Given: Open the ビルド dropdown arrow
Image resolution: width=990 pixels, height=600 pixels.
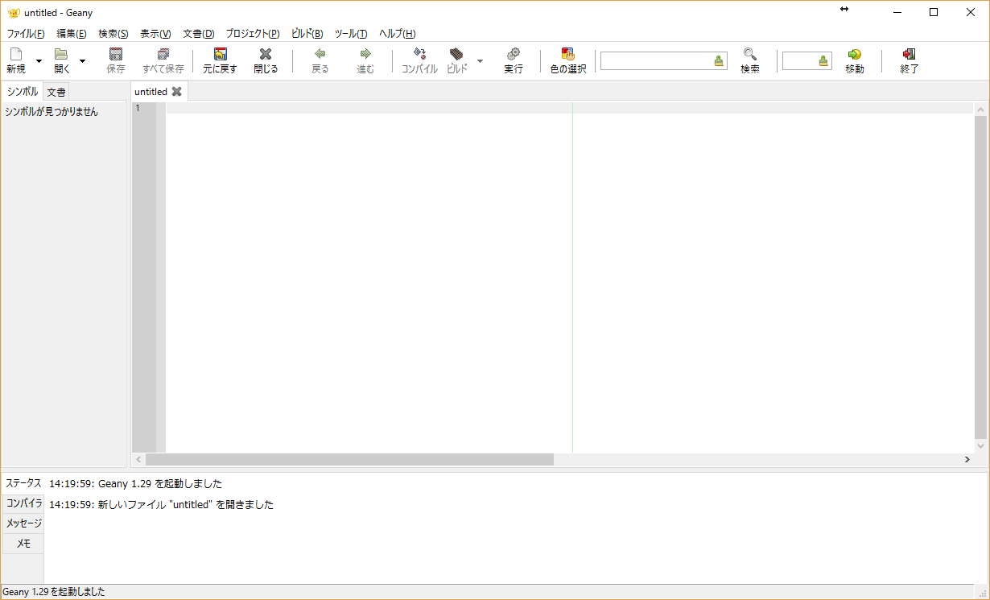Looking at the screenshot, I should pos(481,61).
